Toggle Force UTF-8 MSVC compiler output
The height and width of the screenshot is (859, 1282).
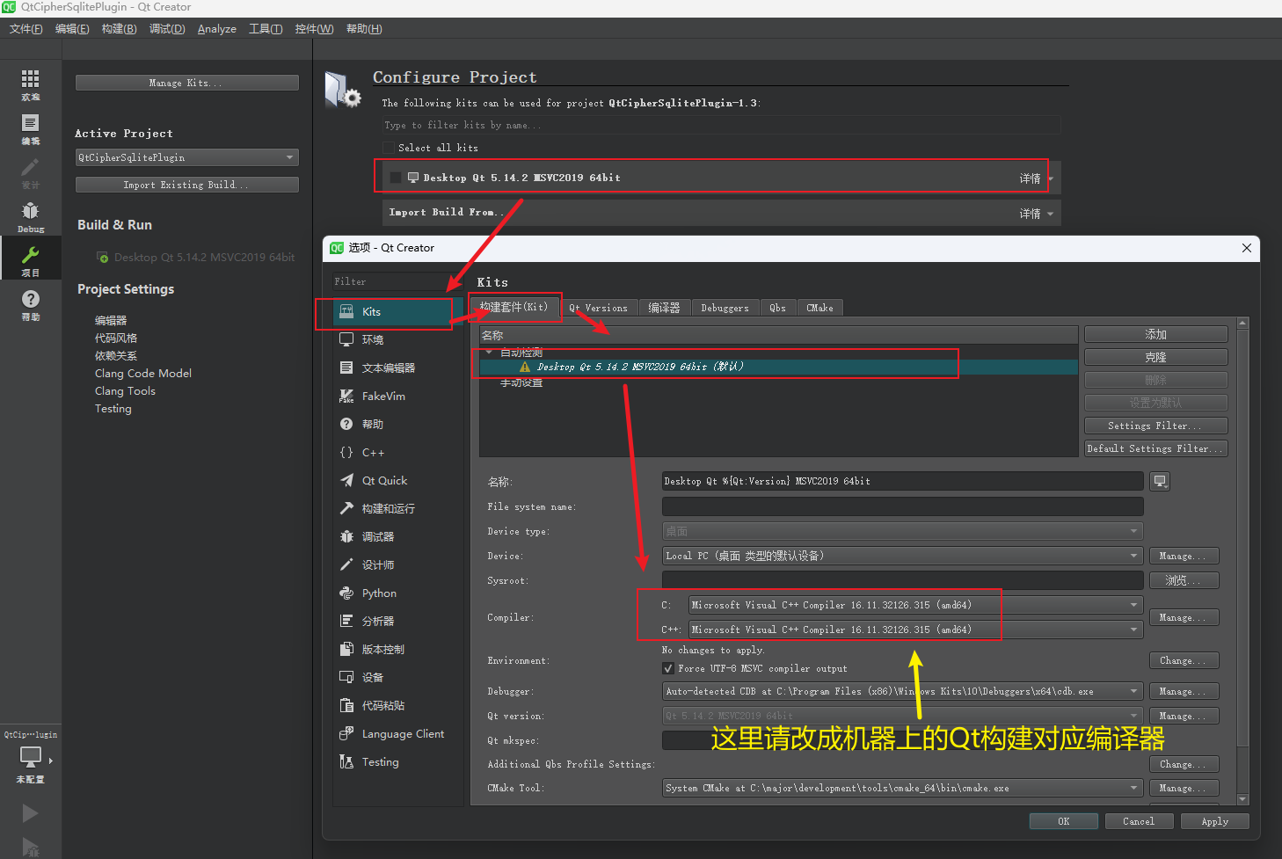pyautogui.click(x=668, y=668)
